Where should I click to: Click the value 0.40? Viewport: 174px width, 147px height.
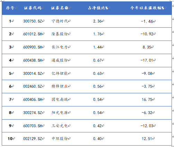(x=97, y=139)
